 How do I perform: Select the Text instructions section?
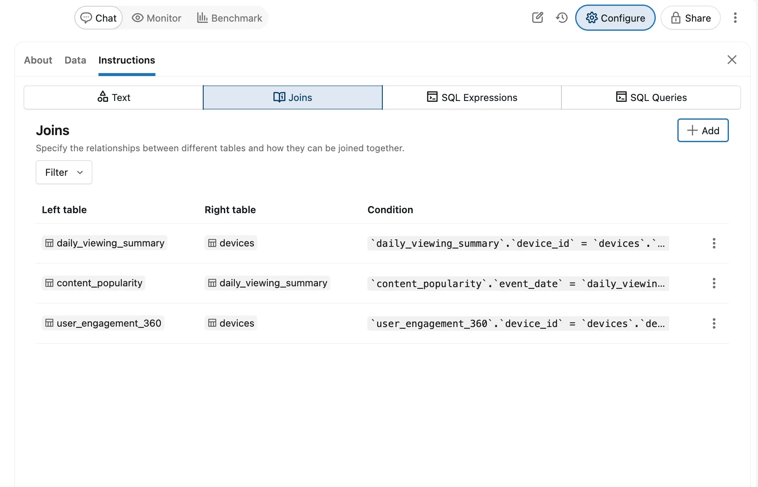pos(113,97)
